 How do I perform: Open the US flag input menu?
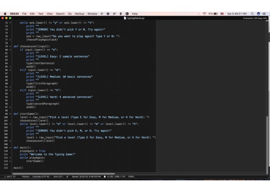(x=222, y=14)
